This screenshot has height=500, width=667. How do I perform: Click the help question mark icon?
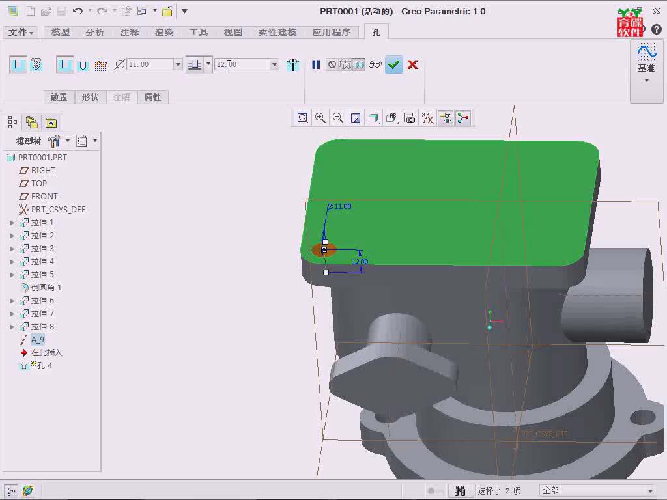[x=657, y=29]
